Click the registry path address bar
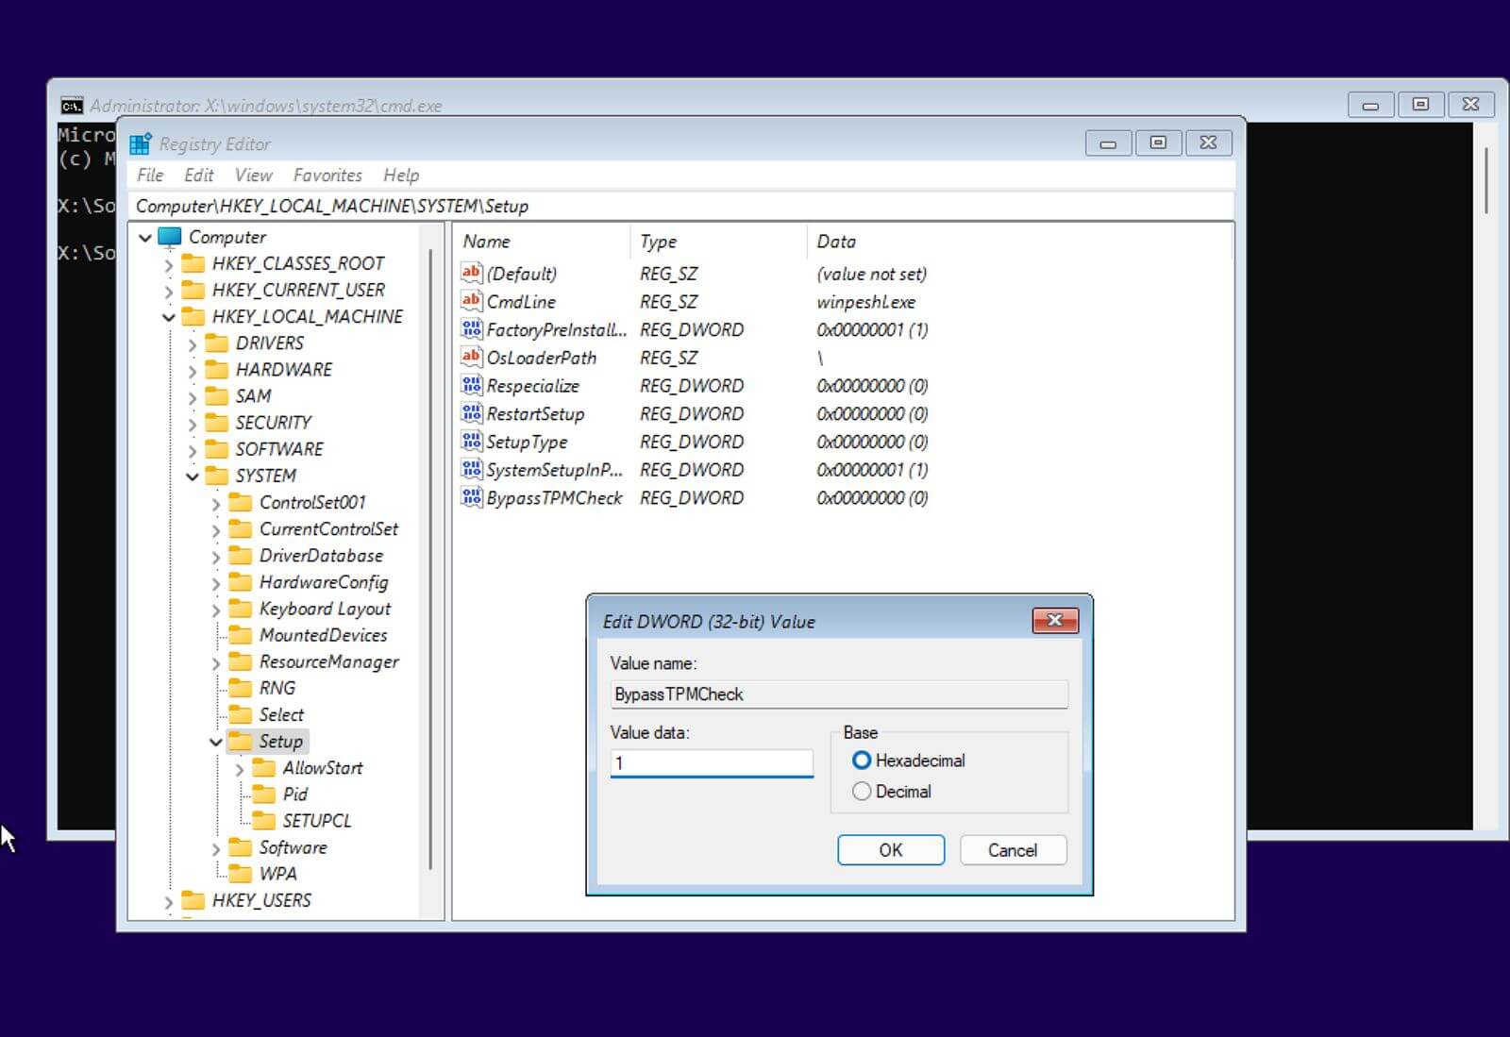This screenshot has width=1510, height=1037. (679, 206)
